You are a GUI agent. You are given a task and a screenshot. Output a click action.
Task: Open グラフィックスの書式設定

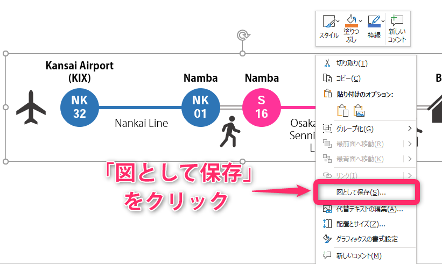click(x=366, y=239)
